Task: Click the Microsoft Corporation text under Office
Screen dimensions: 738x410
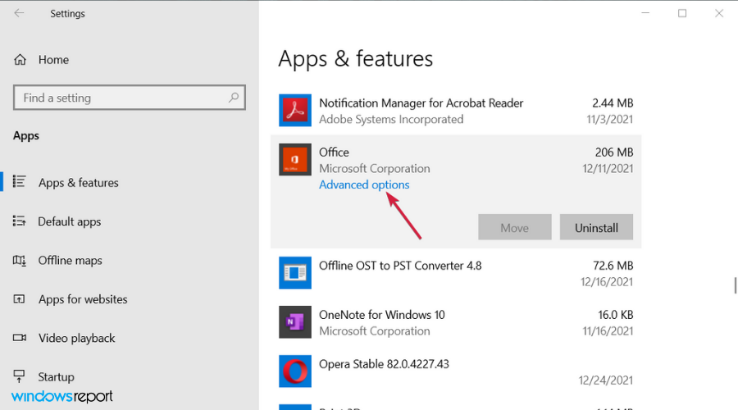Action: click(374, 169)
